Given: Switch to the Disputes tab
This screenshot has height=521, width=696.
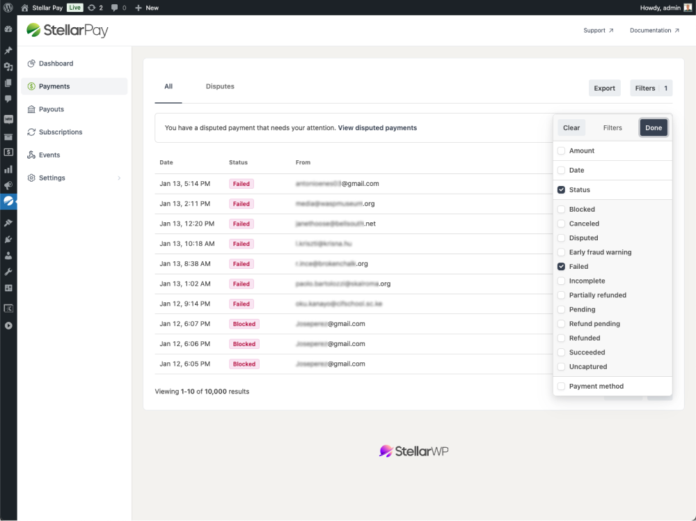Looking at the screenshot, I should [220, 86].
